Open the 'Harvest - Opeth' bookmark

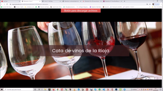[19, 7]
